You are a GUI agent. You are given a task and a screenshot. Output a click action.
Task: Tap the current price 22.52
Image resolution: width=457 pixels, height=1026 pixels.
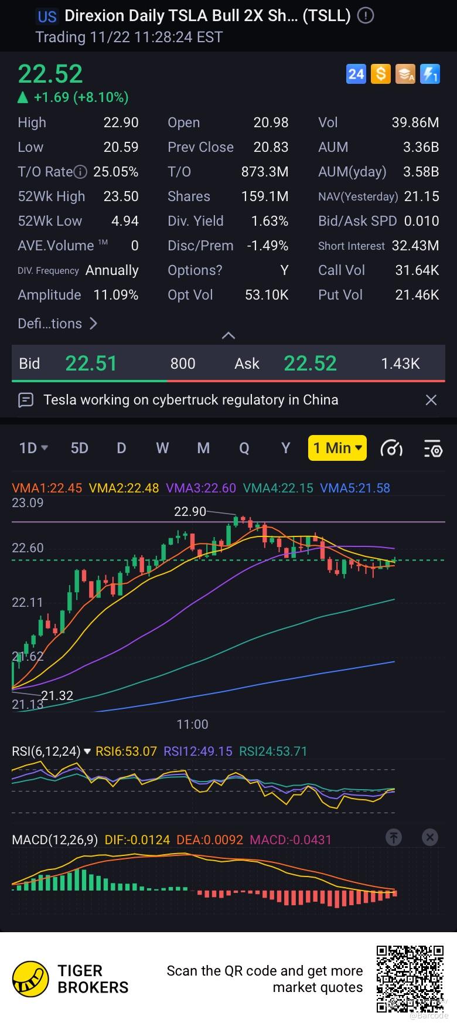50,74
